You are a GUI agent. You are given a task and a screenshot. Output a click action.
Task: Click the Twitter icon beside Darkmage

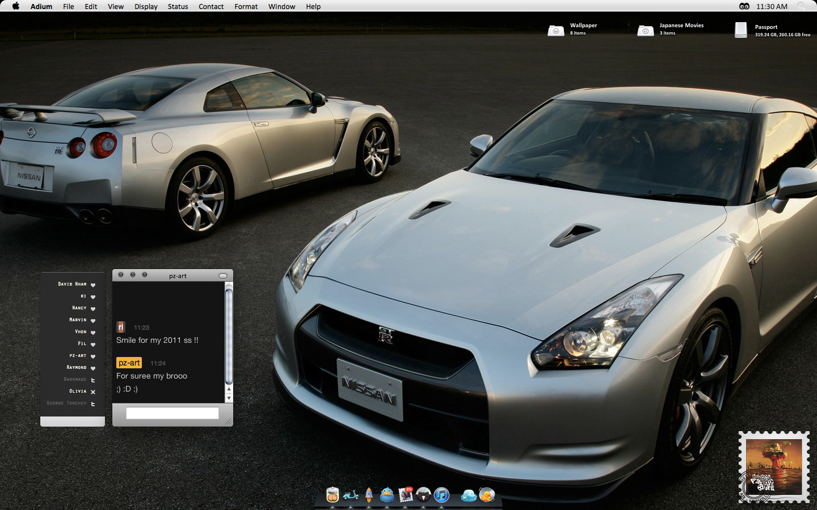[x=93, y=380]
